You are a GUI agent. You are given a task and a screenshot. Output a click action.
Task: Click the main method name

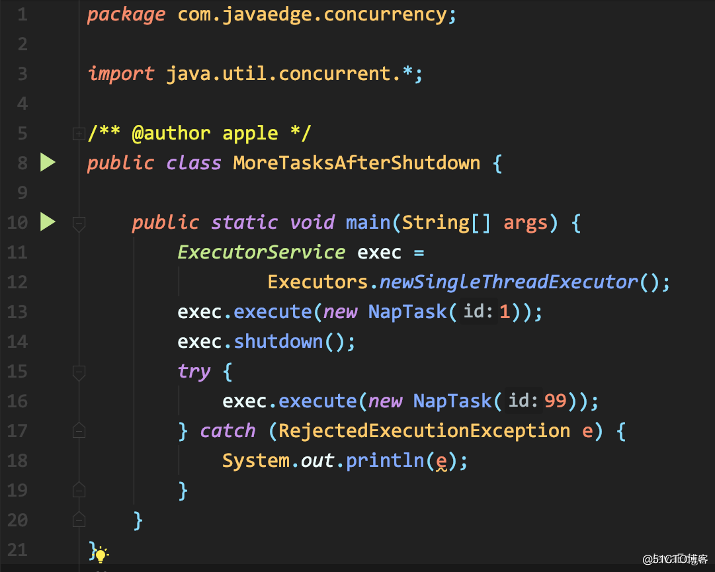pos(368,222)
